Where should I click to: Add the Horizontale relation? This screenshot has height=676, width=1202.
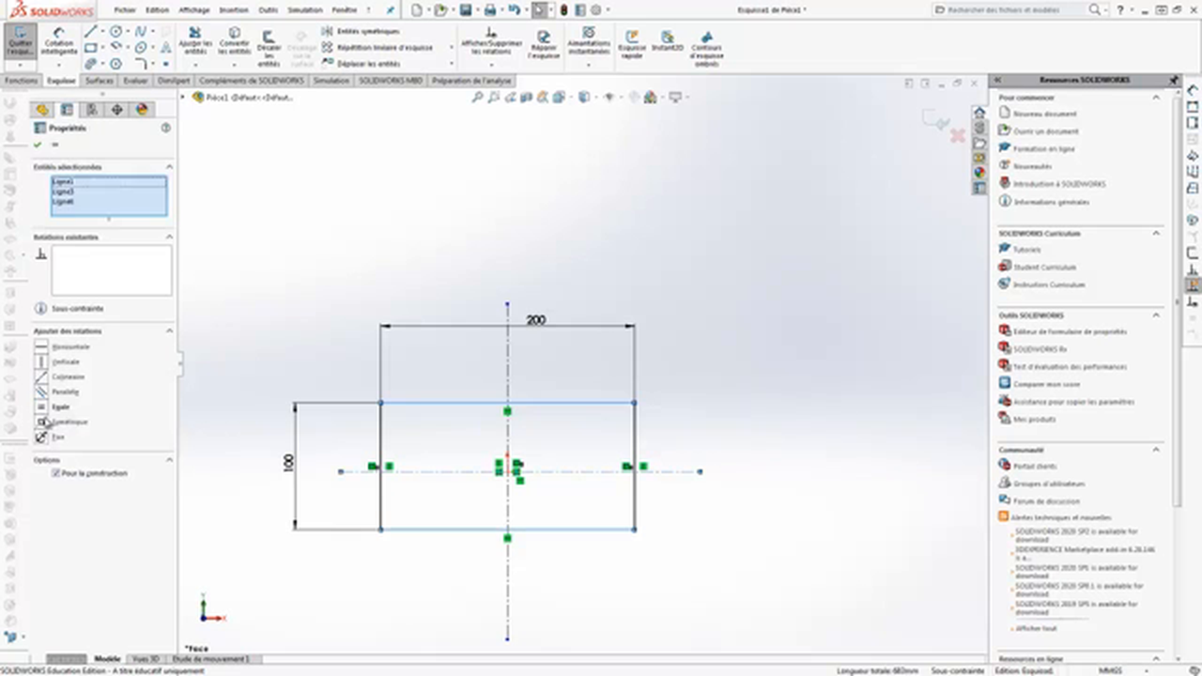click(70, 346)
